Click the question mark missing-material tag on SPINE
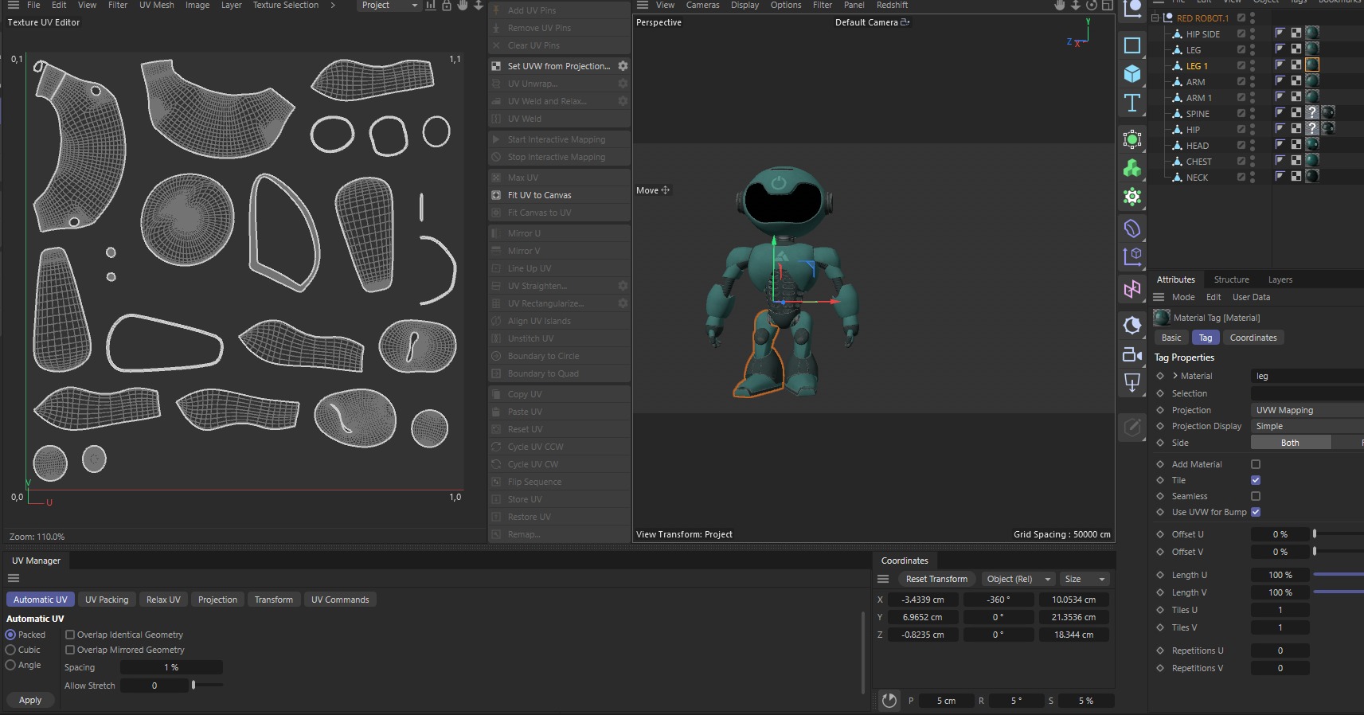This screenshot has width=1364, height=715. 1312,113
